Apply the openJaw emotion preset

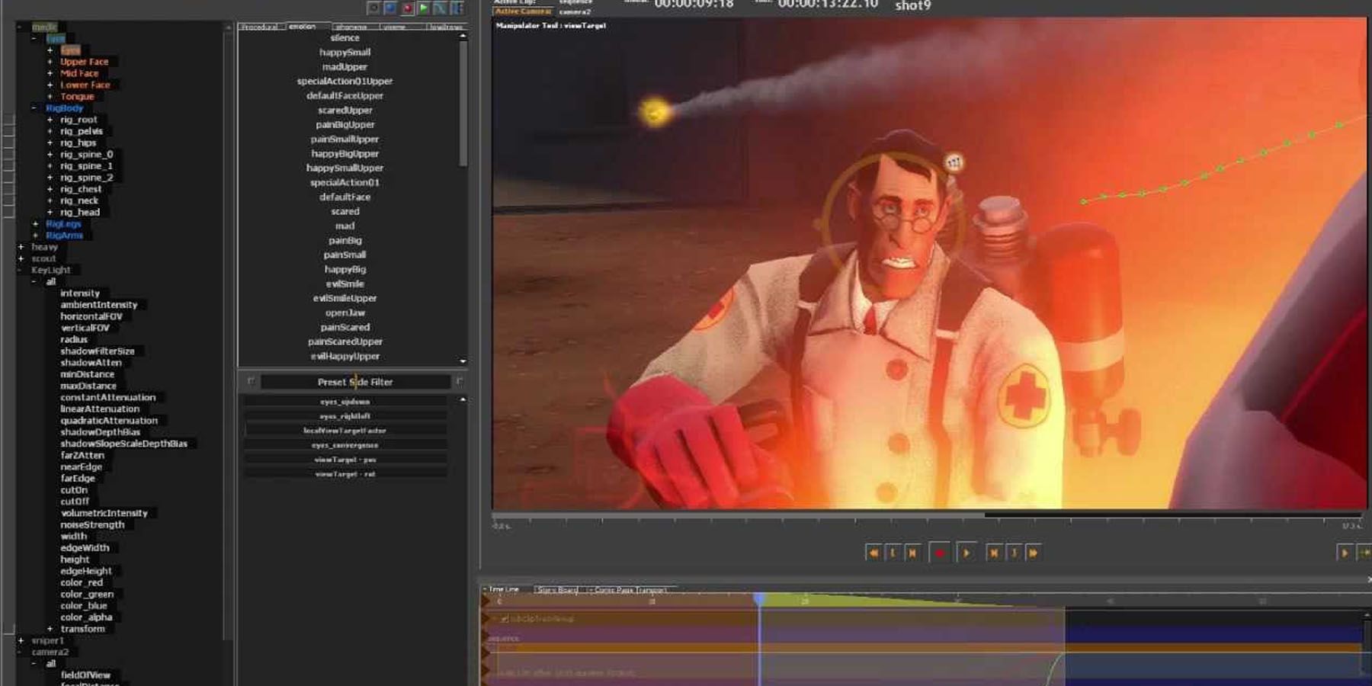345,313
